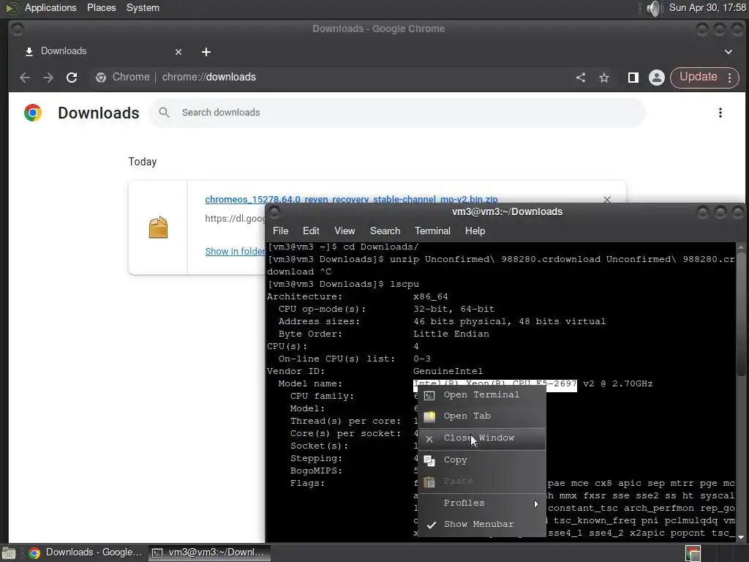749x562 pixels.
Task: Go back in Chrome
Action: point(25,78)
